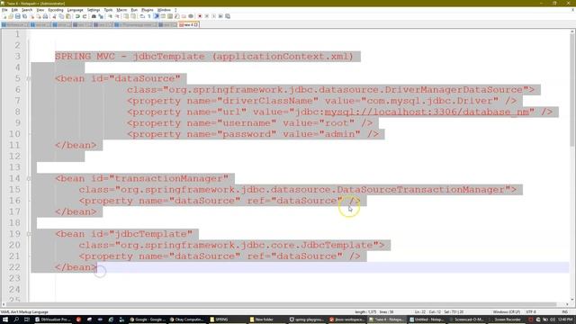
Task: Open the Edit menu
Action: 14,10
